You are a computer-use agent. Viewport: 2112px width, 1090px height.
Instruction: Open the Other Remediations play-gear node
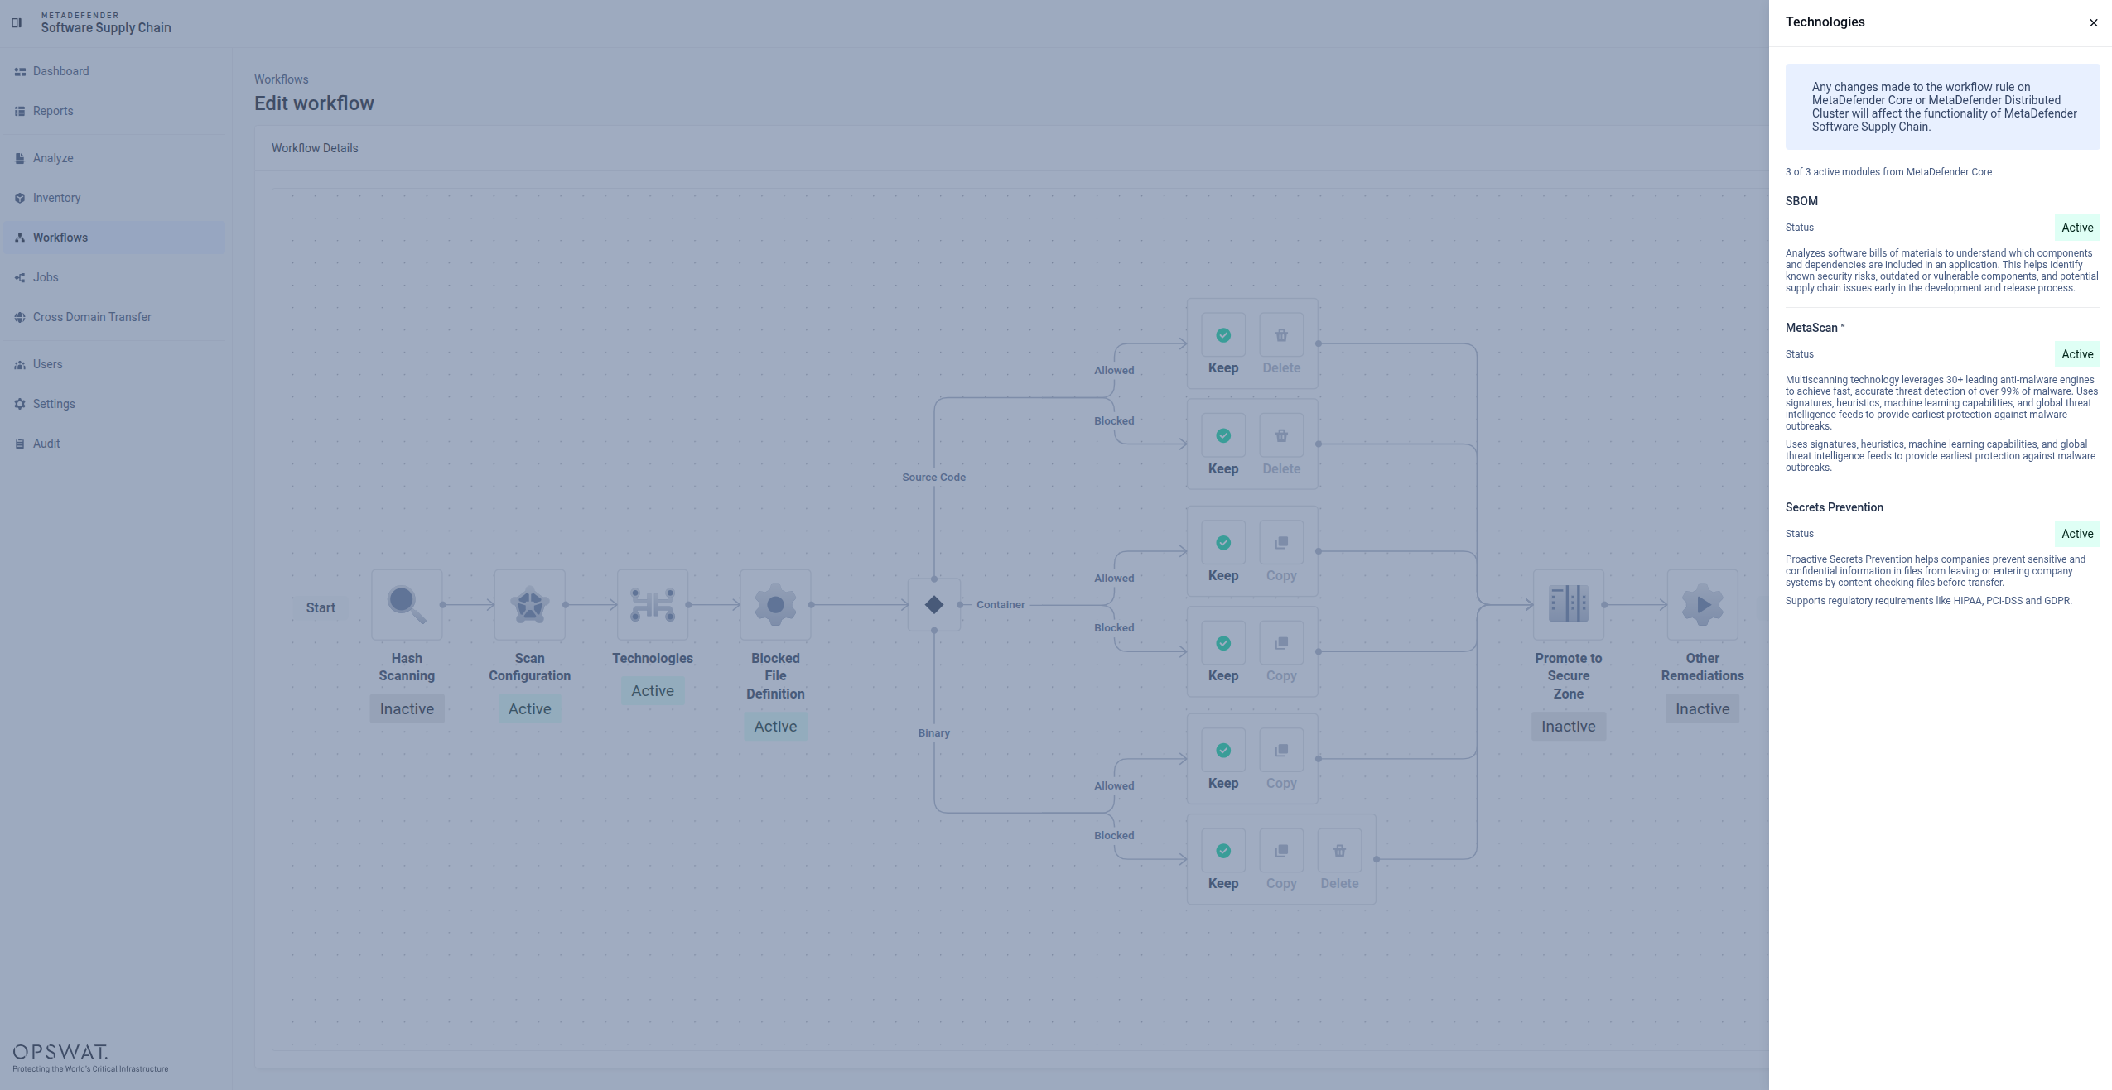1703,605
